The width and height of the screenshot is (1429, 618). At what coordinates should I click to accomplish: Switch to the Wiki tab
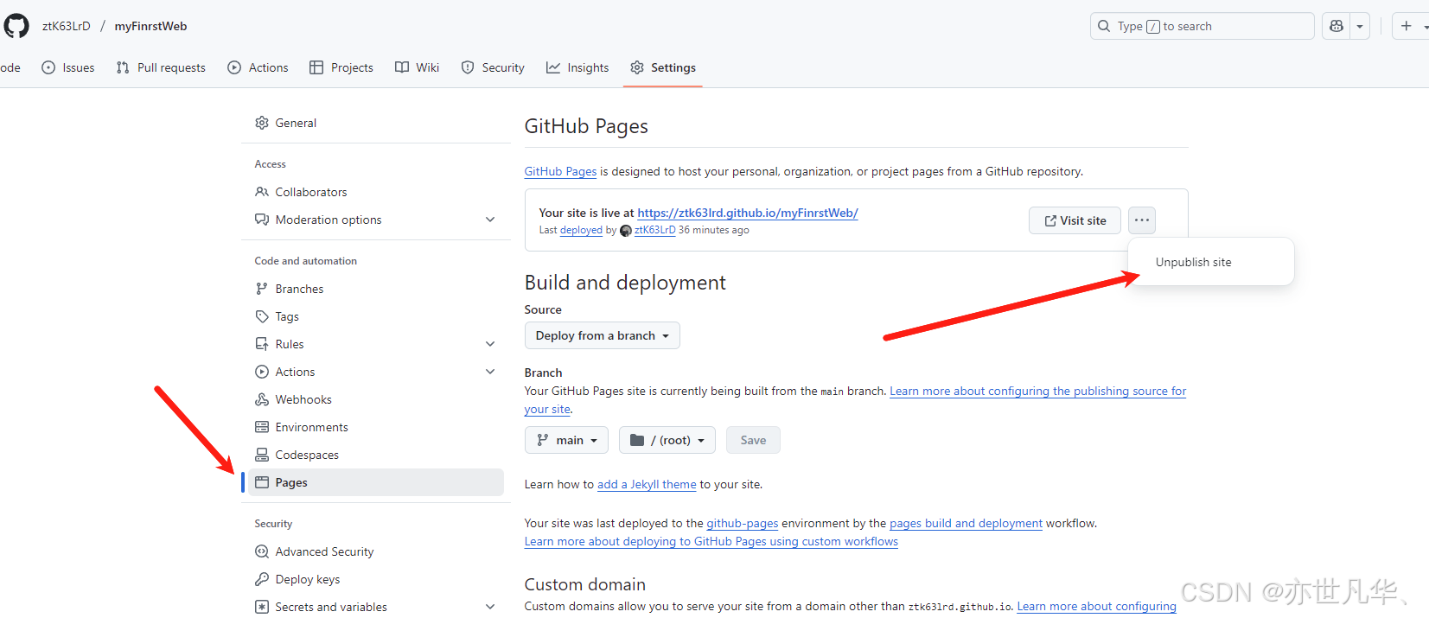(x=417, y=67)
